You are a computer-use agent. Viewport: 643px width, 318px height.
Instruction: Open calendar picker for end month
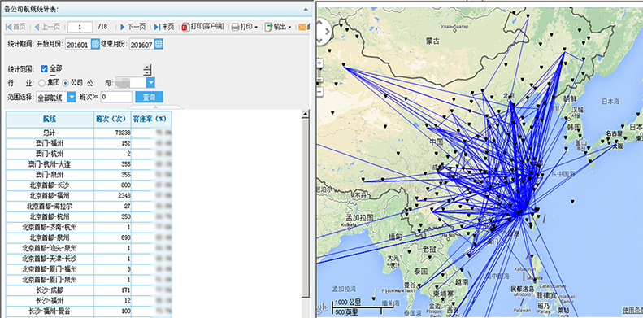click(159, 44)
